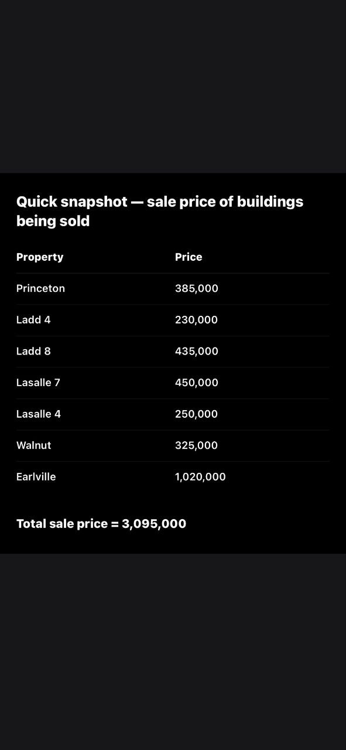Click the 250,000 price value
The image size is (346, 750).
[x=196, y=414]
